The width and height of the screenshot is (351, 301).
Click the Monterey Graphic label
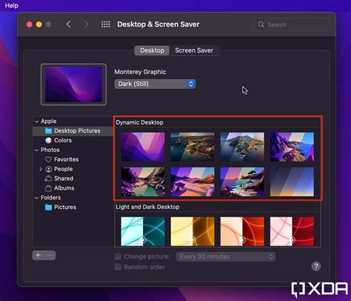(140, 72)
